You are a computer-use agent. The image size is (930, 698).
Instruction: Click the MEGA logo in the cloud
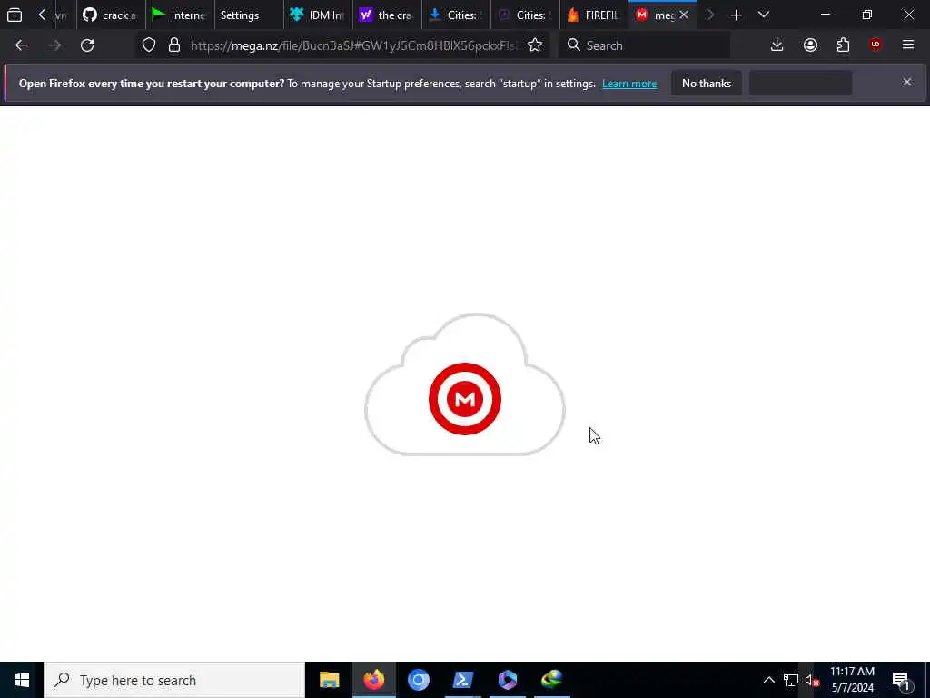[465, 399]
